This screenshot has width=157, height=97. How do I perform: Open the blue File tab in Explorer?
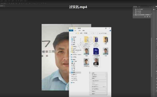tap(71, 30)
